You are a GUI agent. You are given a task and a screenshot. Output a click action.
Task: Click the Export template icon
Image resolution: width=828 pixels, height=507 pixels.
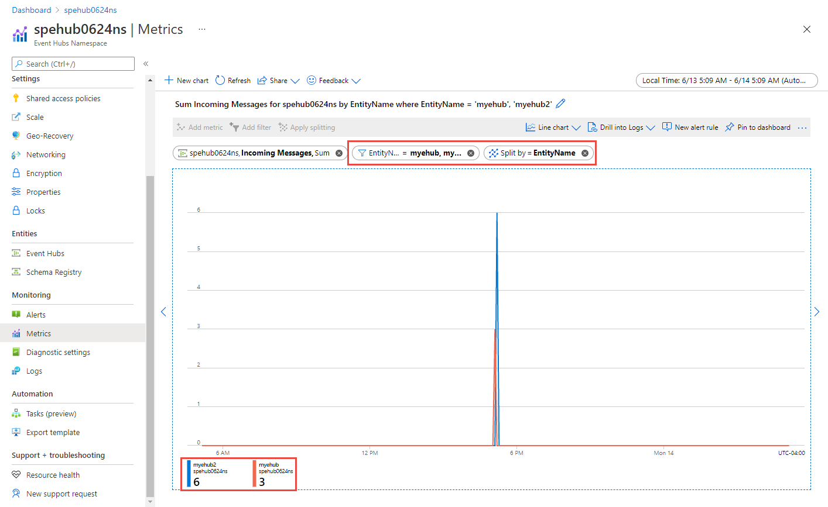click(16, 432)
